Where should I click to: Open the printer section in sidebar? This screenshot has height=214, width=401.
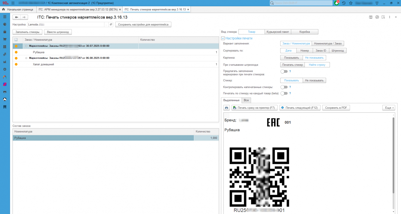coord(5,92)
